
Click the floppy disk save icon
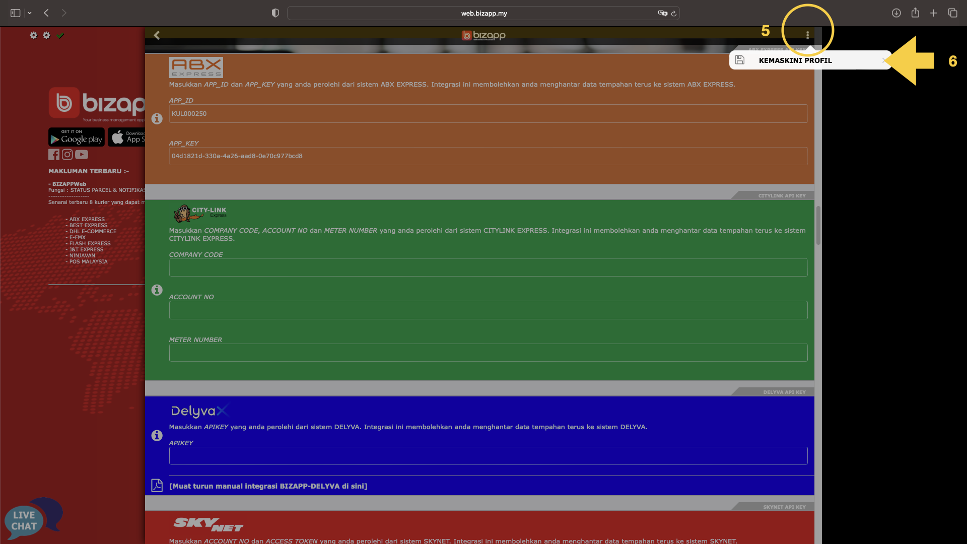point(739,60)
